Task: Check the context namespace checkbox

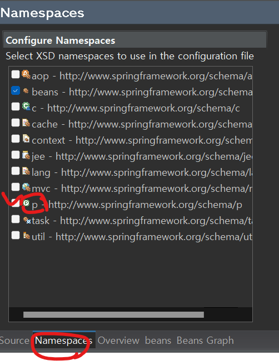Action: pos(16,139)
